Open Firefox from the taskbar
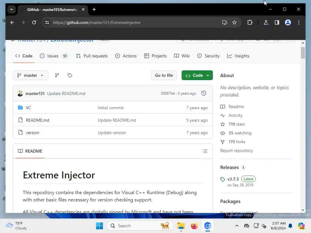The width and height of the screenshot is (311, 233). coord(194,226)
